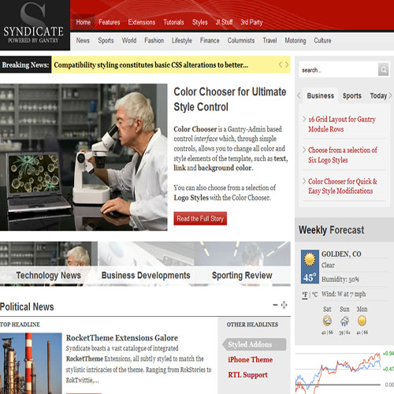Select the Business tab

(321, 95)
